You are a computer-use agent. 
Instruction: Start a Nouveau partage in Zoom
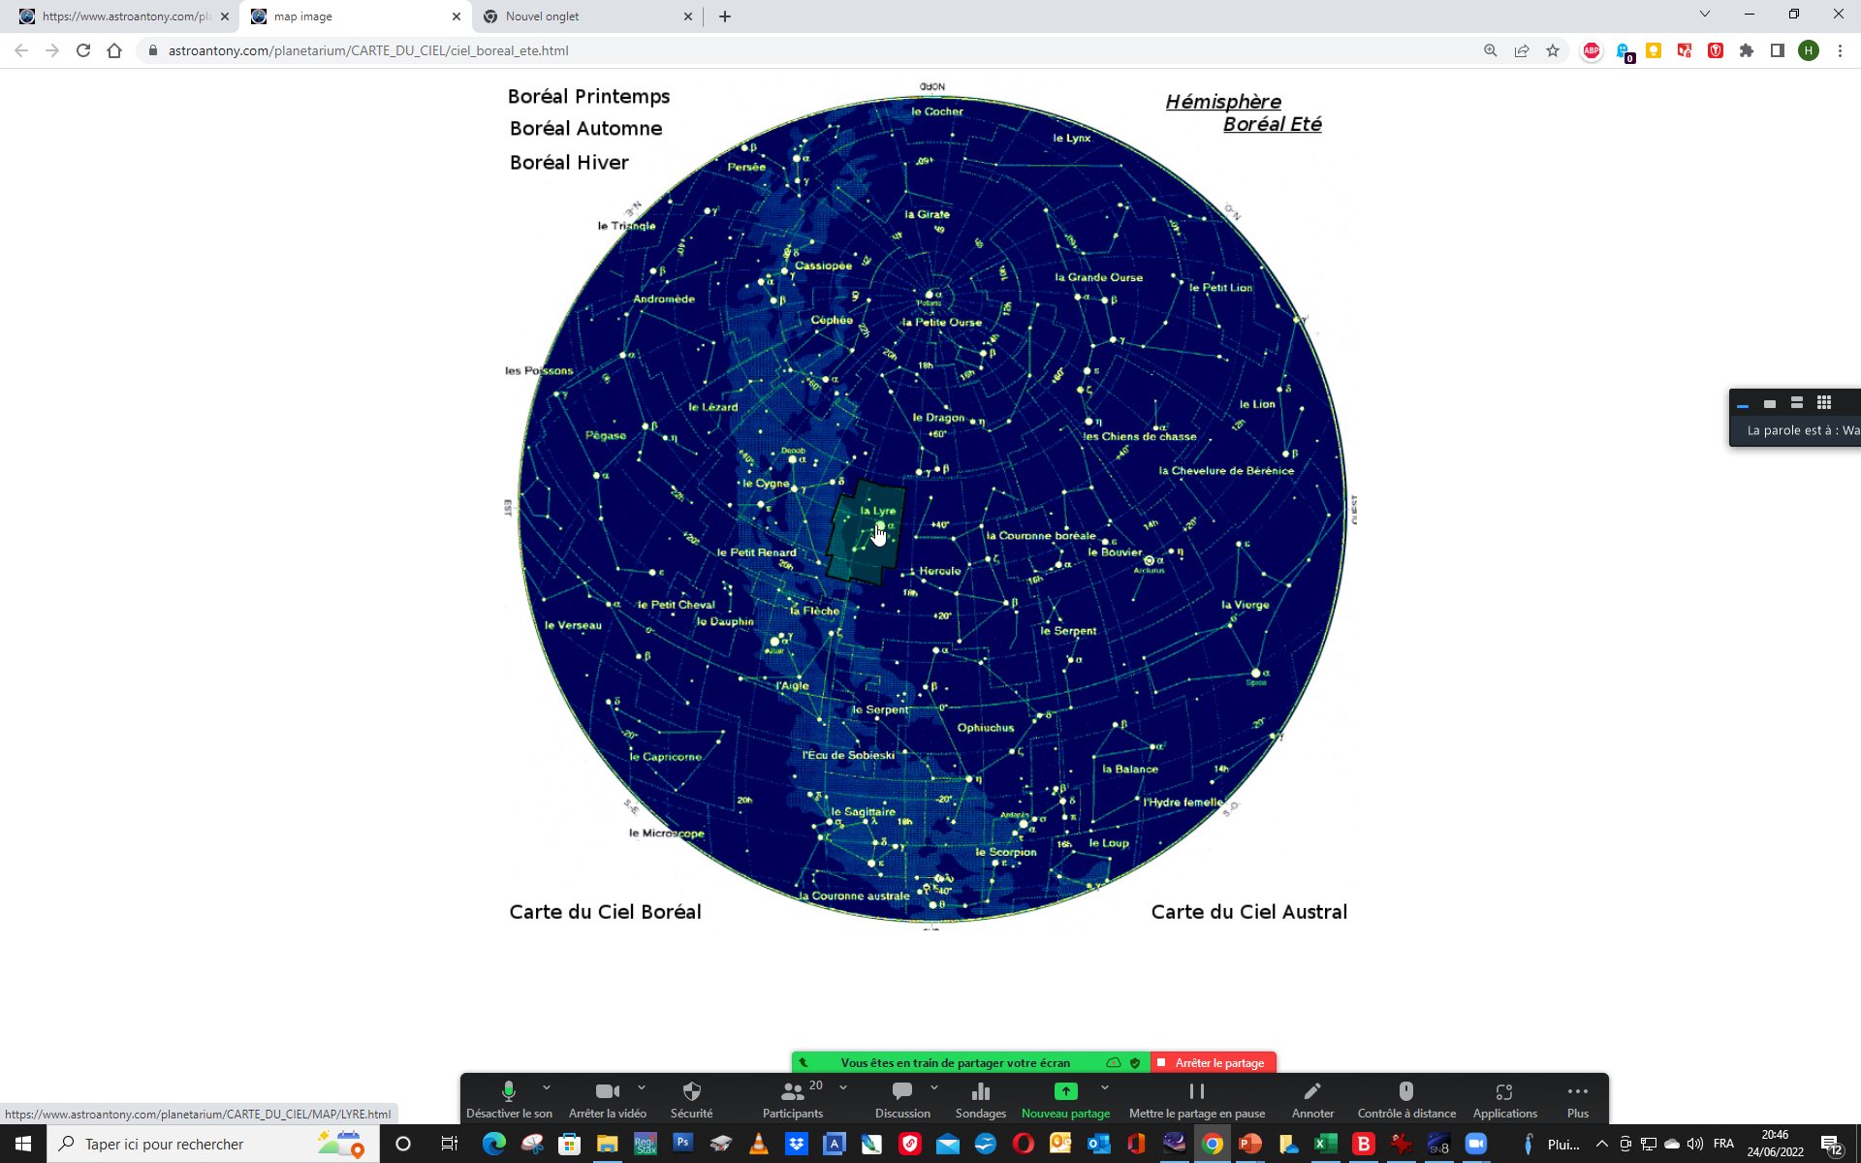[x=1065, y=1100]
